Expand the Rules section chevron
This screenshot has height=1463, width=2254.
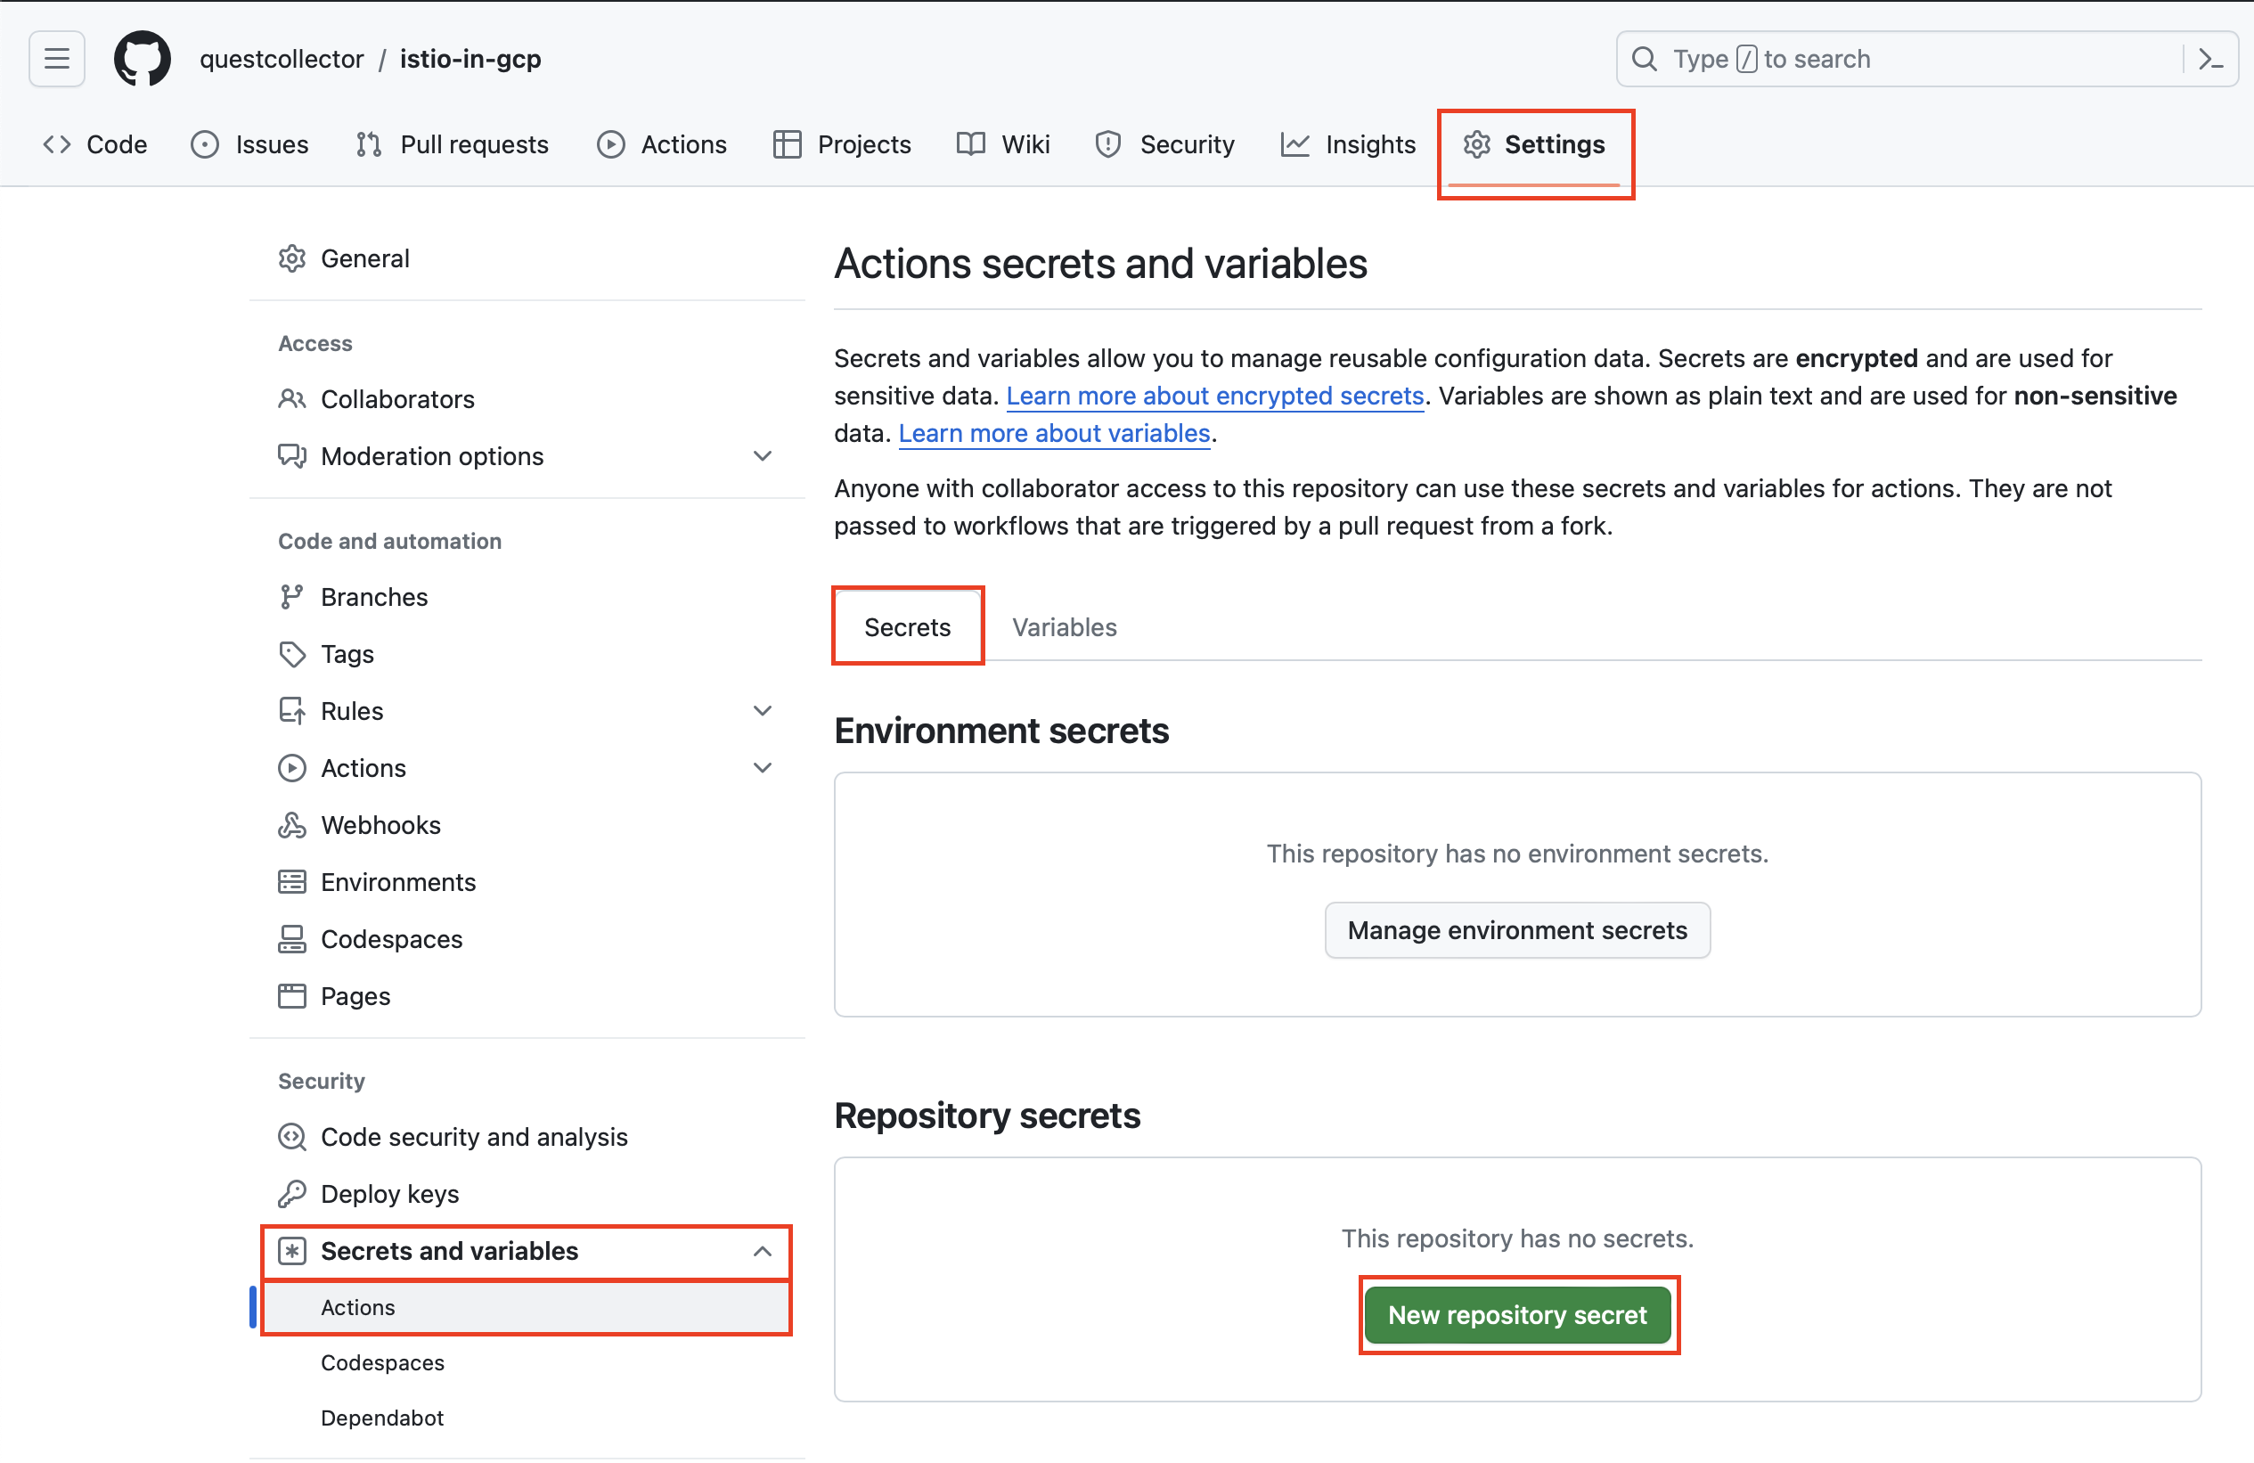pos(763,710)
